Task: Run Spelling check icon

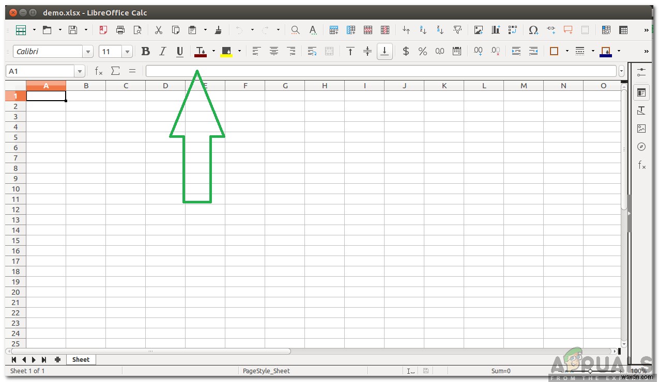Action: point(312,30)
